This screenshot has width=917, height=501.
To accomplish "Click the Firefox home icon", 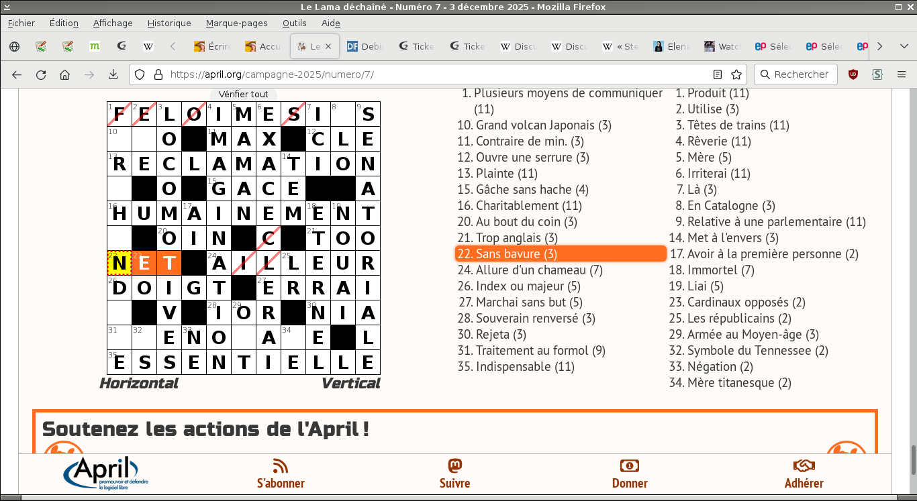I will tap(64, 74).
